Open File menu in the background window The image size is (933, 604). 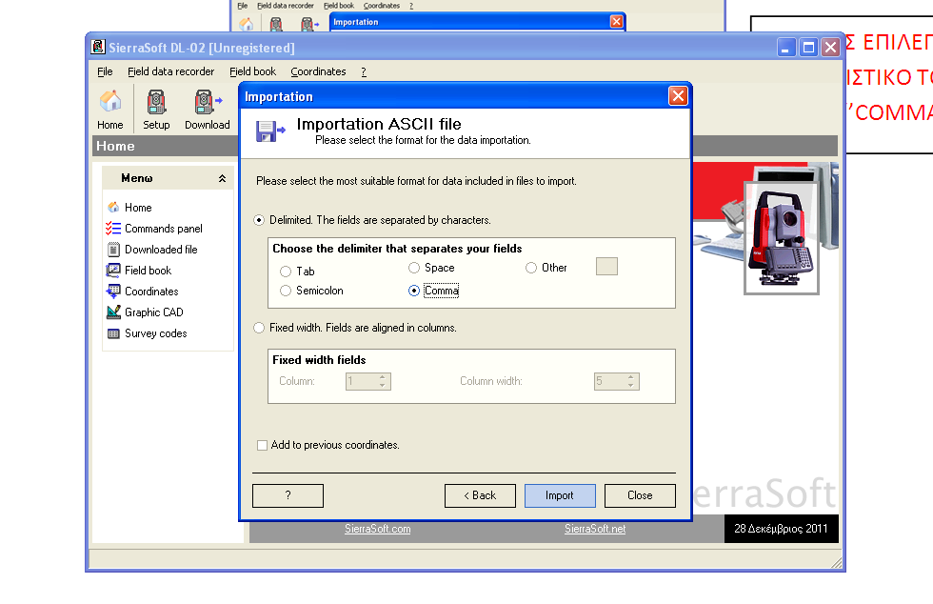tap(242, 6)
